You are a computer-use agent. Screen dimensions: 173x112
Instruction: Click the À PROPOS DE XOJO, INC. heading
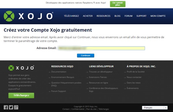pos(141,66)
